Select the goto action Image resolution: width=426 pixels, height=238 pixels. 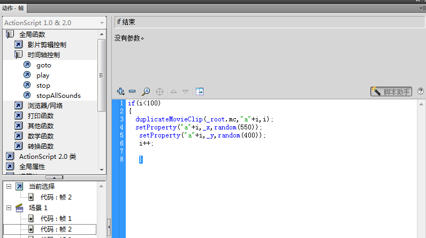(x=44, y=65)
